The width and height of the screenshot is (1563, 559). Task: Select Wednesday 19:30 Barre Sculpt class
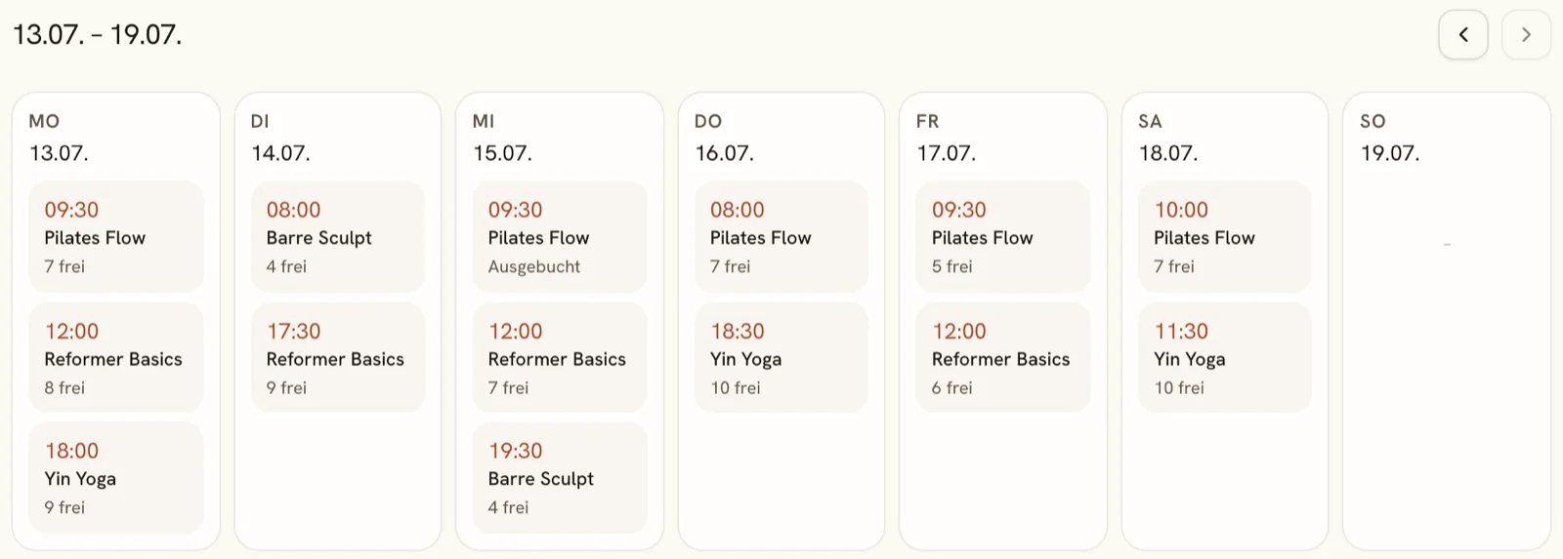point(560,478)
